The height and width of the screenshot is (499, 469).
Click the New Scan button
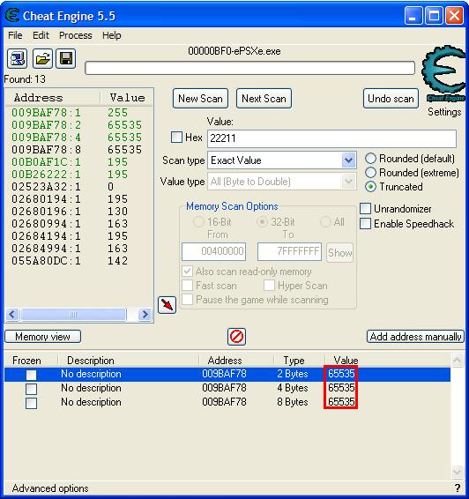click(200, 99)
